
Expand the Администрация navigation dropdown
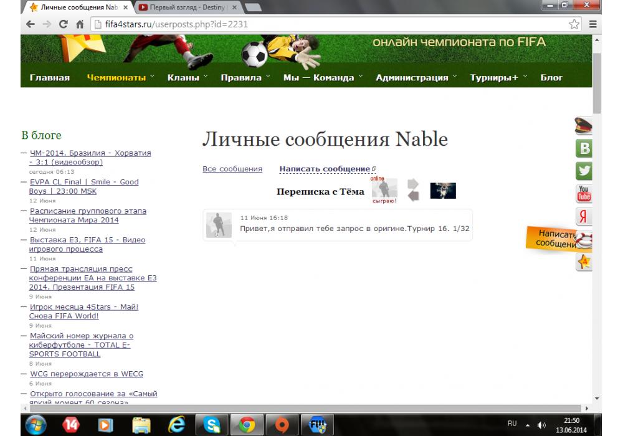tap(416, 78)
